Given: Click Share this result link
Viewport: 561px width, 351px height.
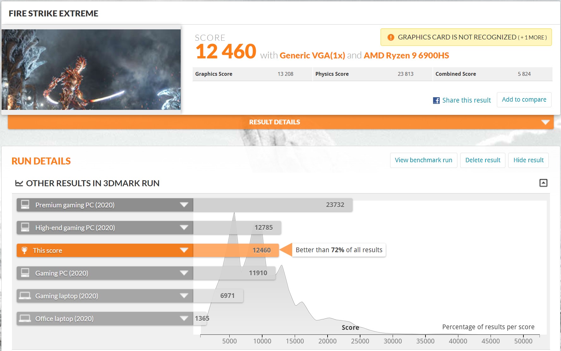Looking at the screenshot, I should [x=467, y=100].
